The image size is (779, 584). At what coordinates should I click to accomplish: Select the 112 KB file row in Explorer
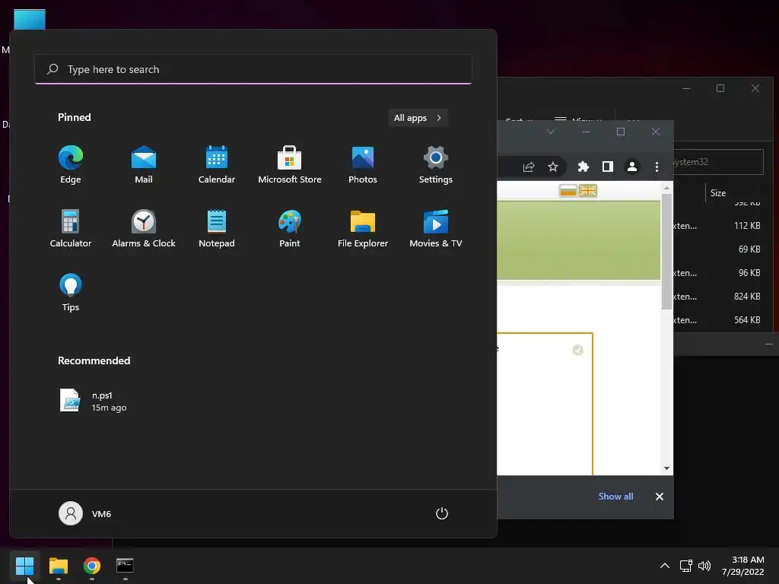click(x=718, y=225)
